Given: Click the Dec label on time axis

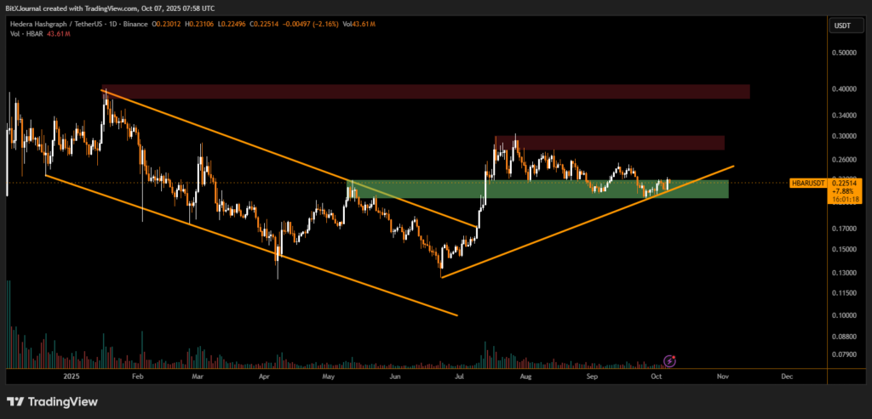Looking at the screenshot, I should click(x=787, y=375).
